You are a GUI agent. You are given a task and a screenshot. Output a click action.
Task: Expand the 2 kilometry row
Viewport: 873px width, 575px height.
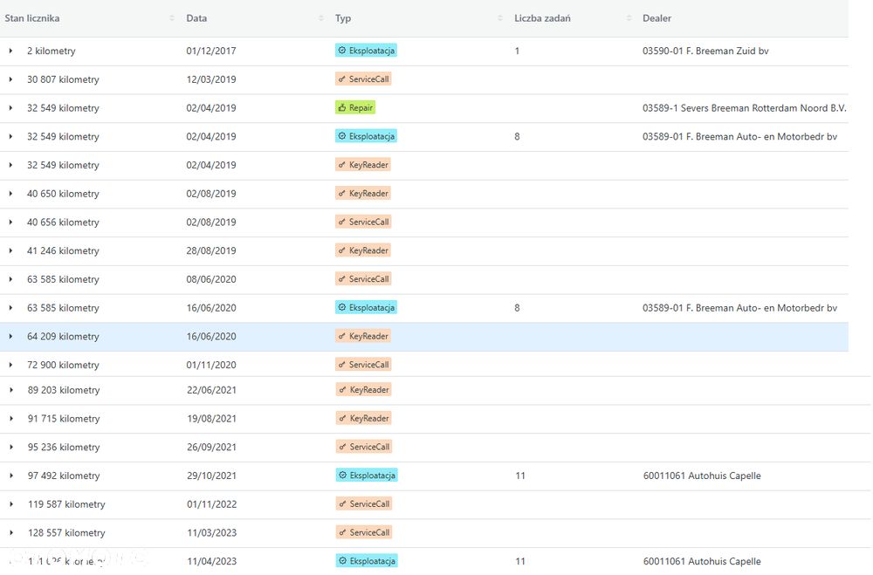(x=10, y=51)
